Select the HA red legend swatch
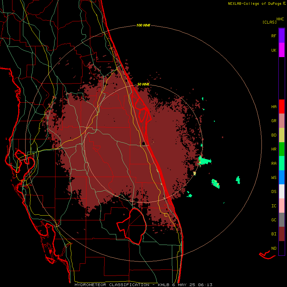 tap(282, 107)
